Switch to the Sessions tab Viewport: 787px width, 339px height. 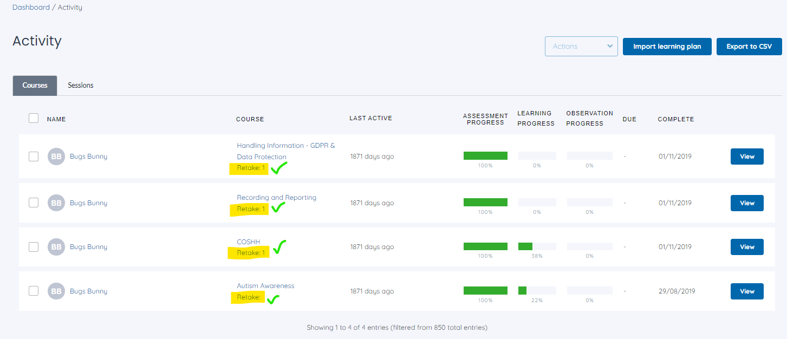pos(81,86)
